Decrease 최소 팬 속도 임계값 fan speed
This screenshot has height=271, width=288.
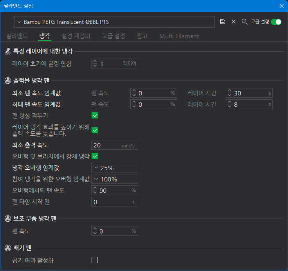tap(134, 95)
